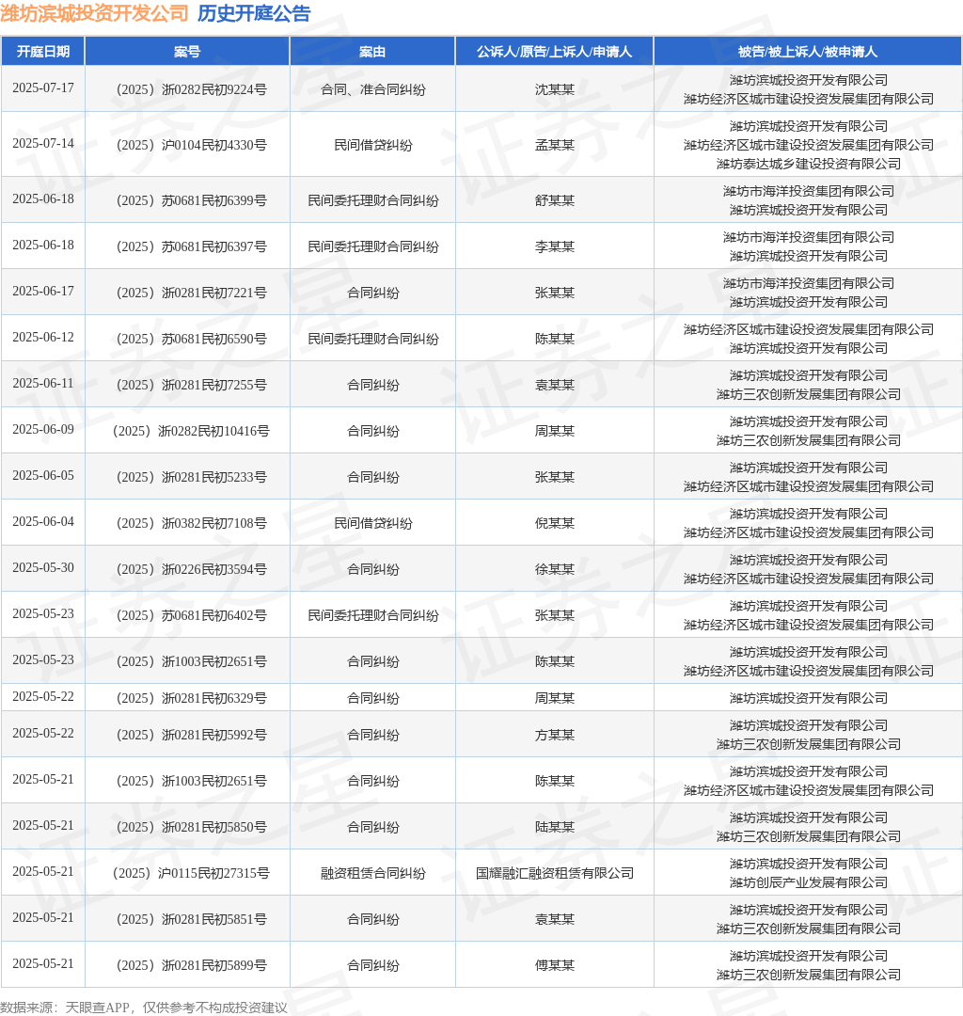Click 周某某 in the 浙0281民初6329号 row

(x=554, y=698)
